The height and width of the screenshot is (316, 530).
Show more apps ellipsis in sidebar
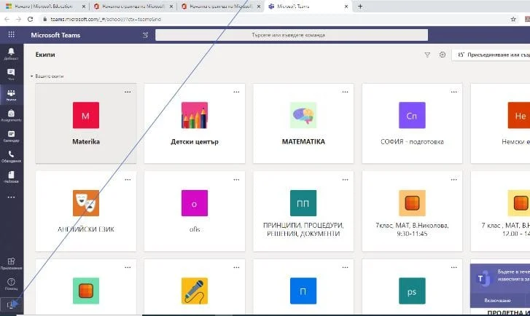[11, 197]
